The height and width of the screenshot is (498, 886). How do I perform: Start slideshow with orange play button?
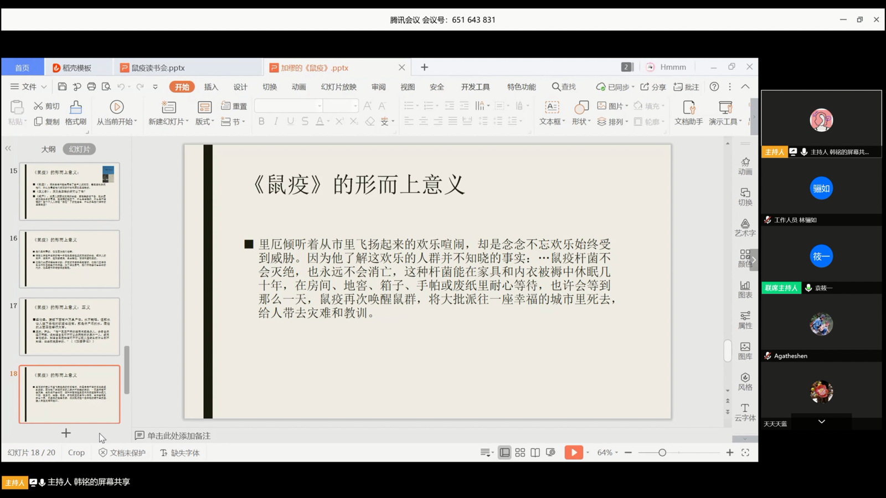coord(573,453)
